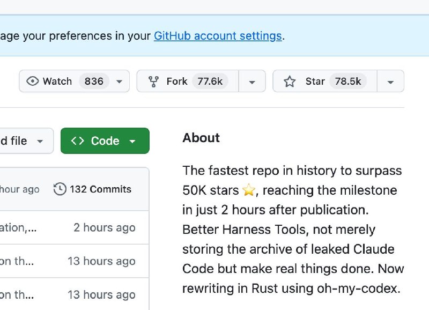Click the clock history icon beside 132 Commits
The width and height of the screenshot is (429, 310).
(60, 189)
